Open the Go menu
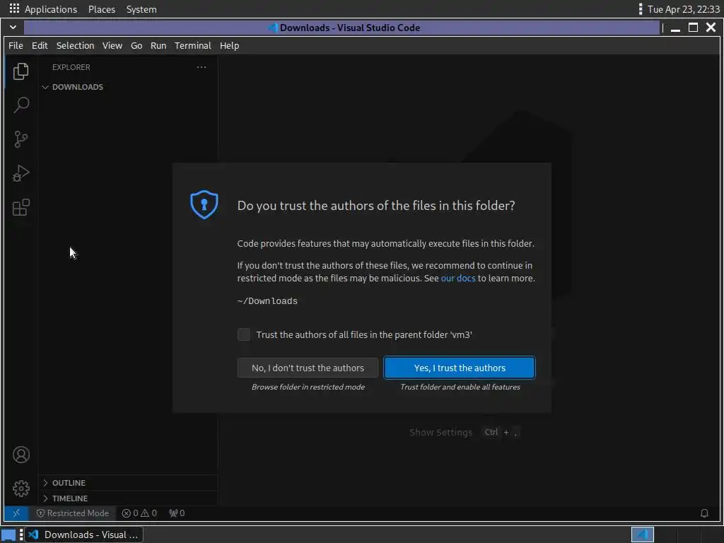The width and height of the screenshot is (724, 543). click(x=136, y=45)
